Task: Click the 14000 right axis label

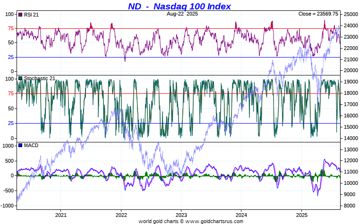Action: (351, 138)
